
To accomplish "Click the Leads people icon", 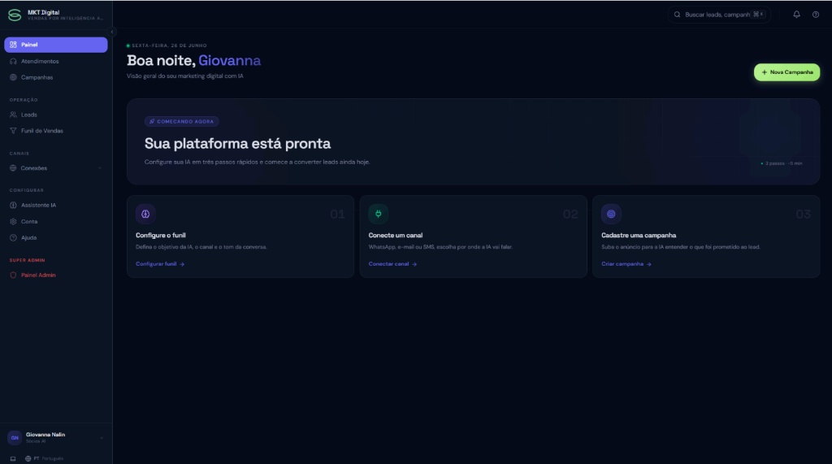I will pos(13,115).
